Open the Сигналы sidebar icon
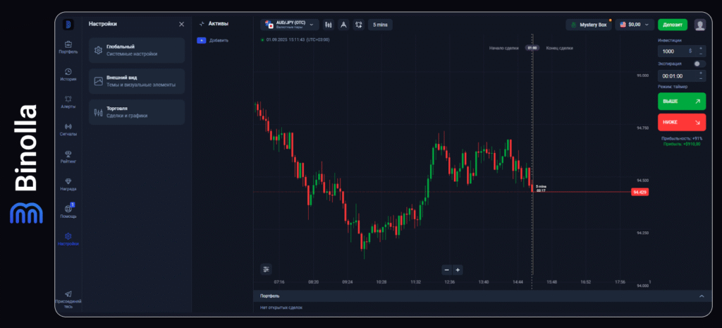This screenshot has width=722, height=328. coord(68,129)
